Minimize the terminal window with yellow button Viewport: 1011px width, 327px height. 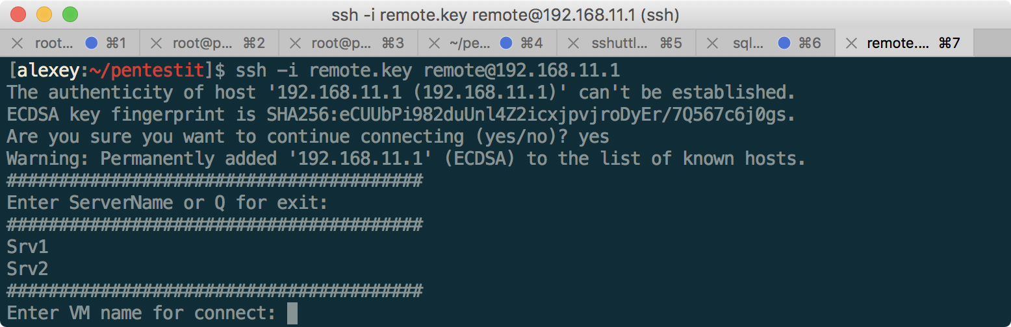(x=44, y=14)
